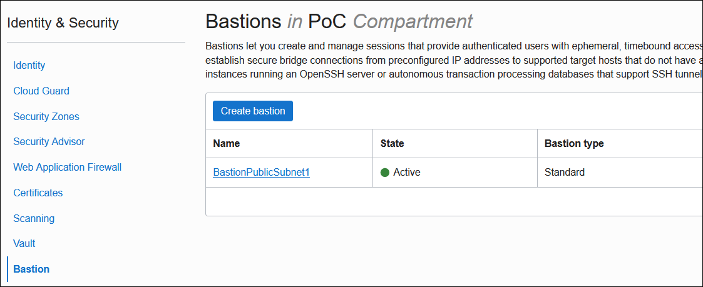Open the Identity sidebar section
The height and width of the screenshot is (287, 703).
(x=29, y=66)
